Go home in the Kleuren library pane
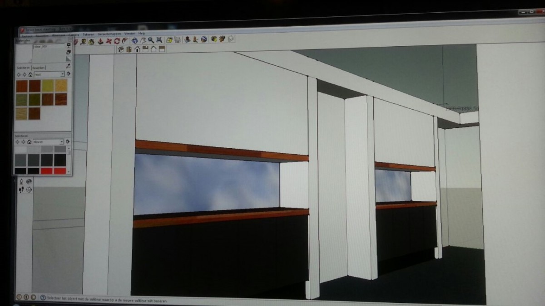This screenshot has width=545, height=306. (29, 142)
